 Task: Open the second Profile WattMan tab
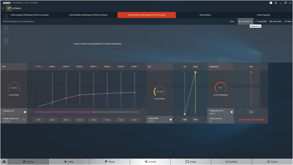[88, 15]
